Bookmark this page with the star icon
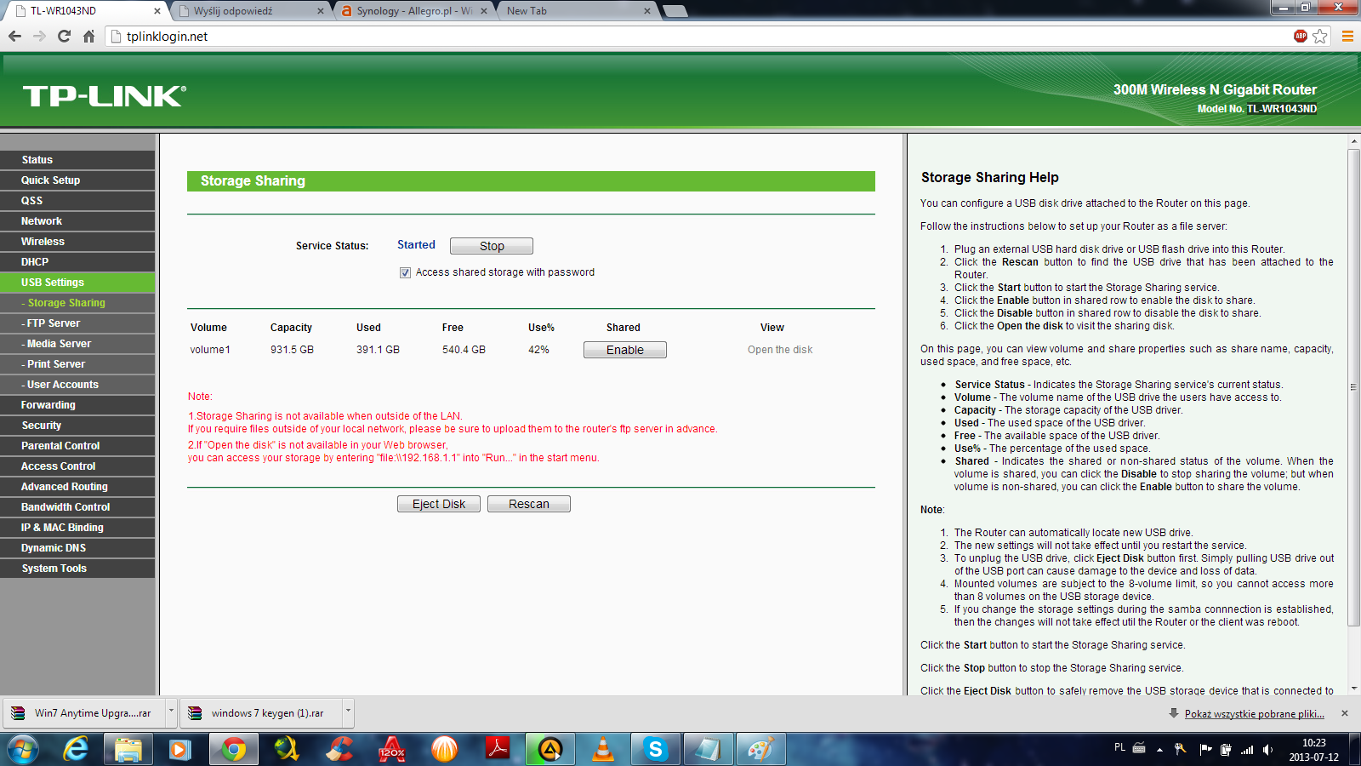The image size is (1361, 766). (1320, 36)
